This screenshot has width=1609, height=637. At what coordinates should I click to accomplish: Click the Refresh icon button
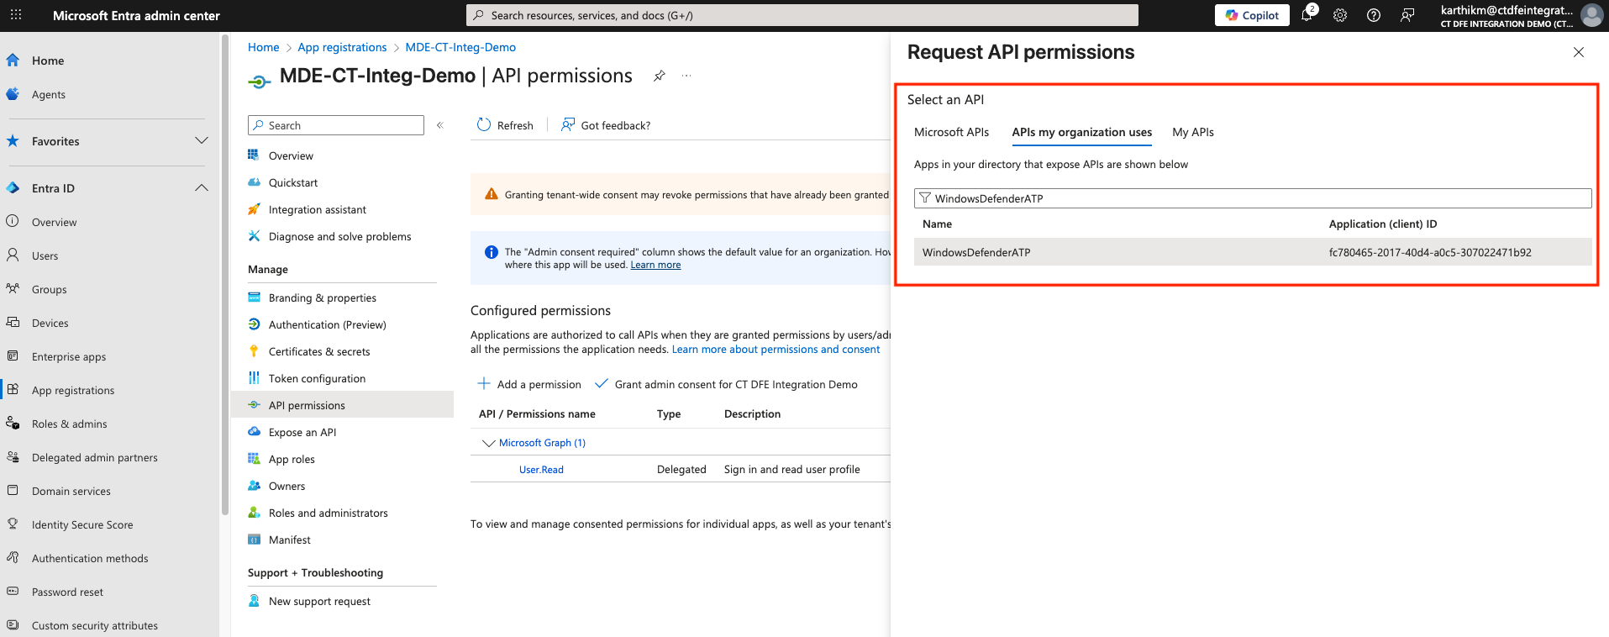pos(484,125)
